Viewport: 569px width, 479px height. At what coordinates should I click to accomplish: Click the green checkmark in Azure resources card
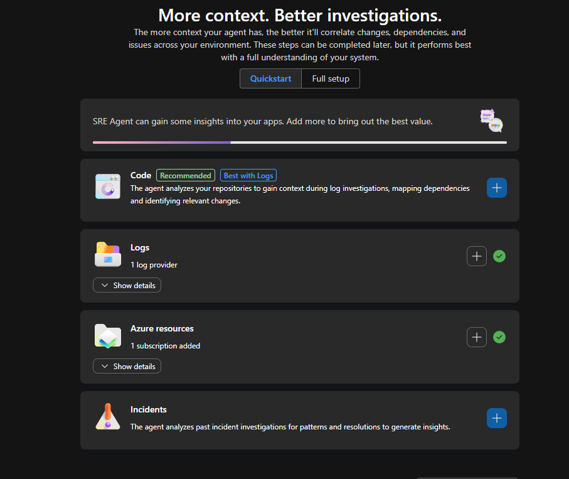coord(499,337)
